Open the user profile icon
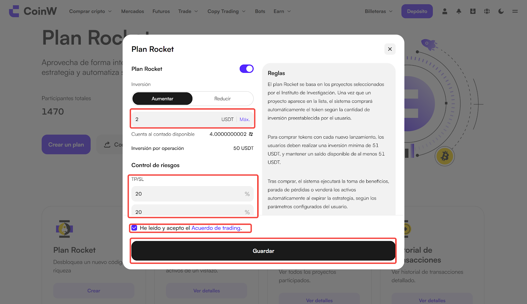527x304 pixels. (x=445, y=11)
